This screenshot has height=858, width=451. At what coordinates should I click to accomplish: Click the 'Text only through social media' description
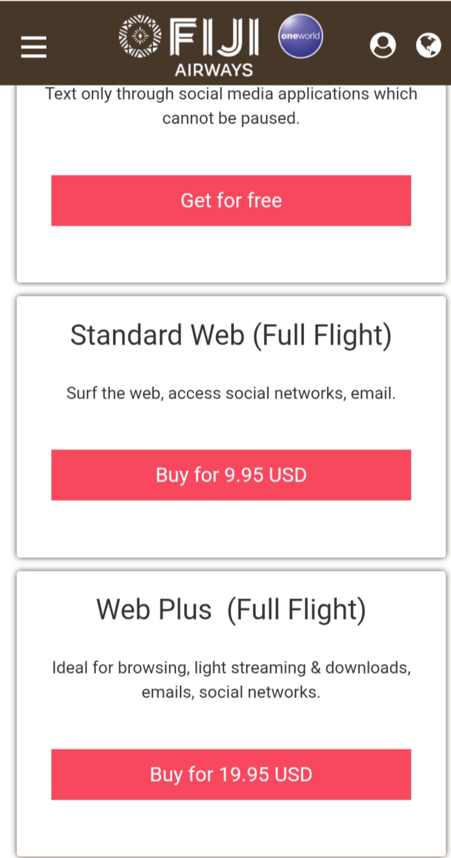(x=231, y=106)
